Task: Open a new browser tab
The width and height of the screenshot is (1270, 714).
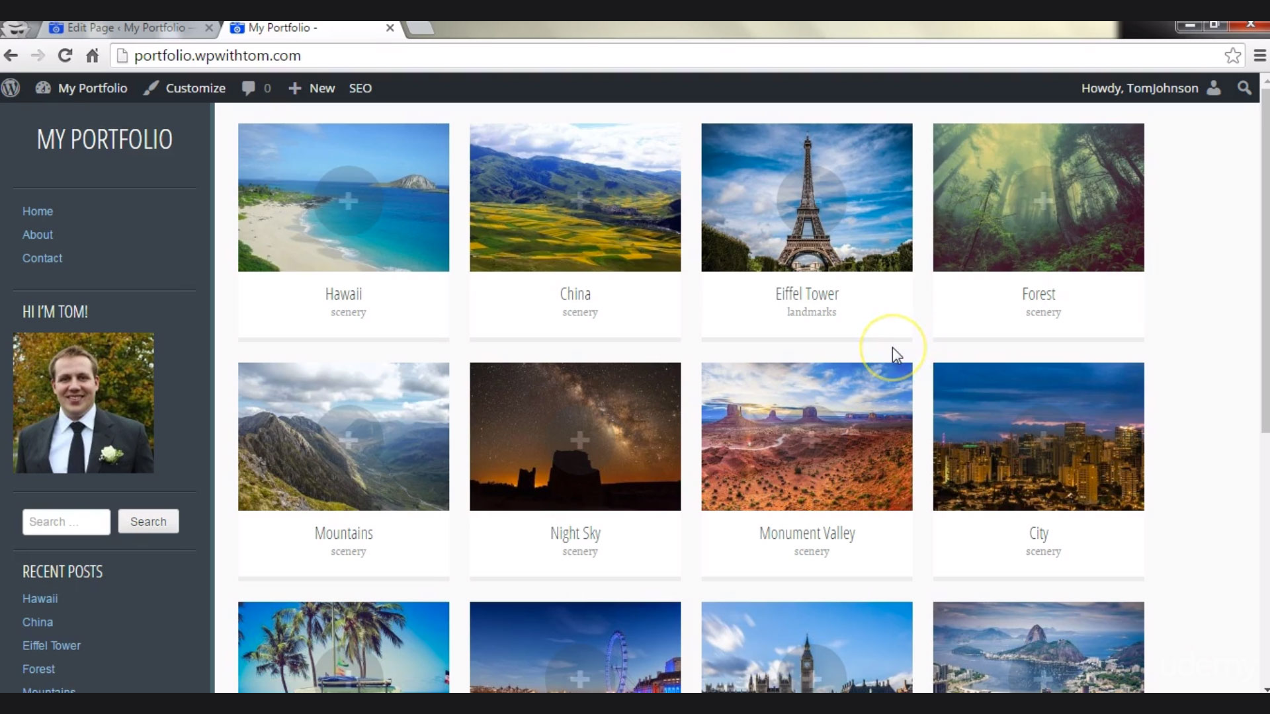Action: coord(419,28)
